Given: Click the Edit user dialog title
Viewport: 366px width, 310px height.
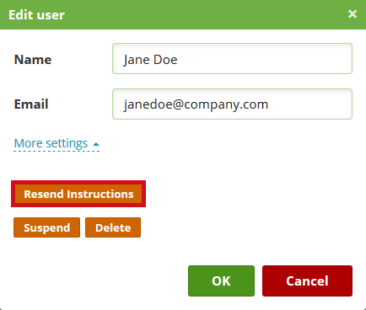Looking at the screenshot, I should [x=36, y=15].
